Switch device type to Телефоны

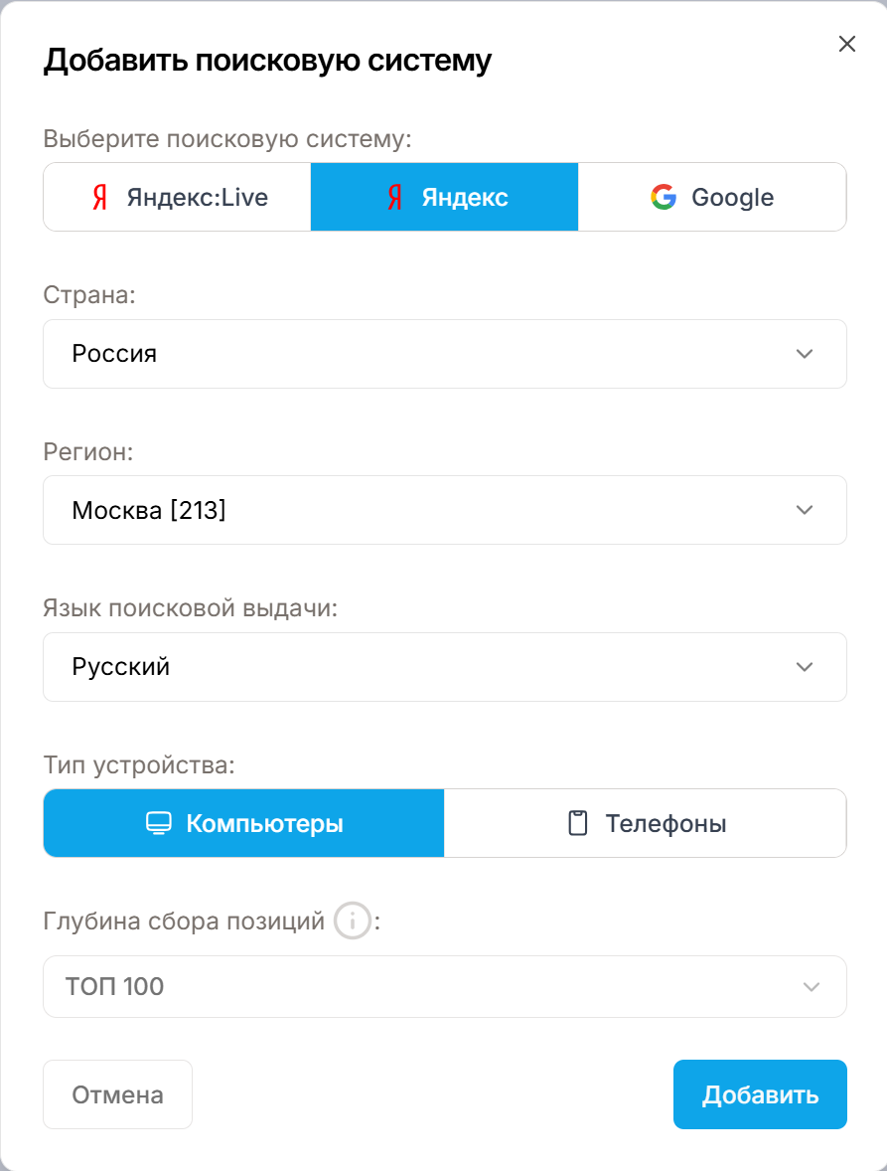coord(646,824)
